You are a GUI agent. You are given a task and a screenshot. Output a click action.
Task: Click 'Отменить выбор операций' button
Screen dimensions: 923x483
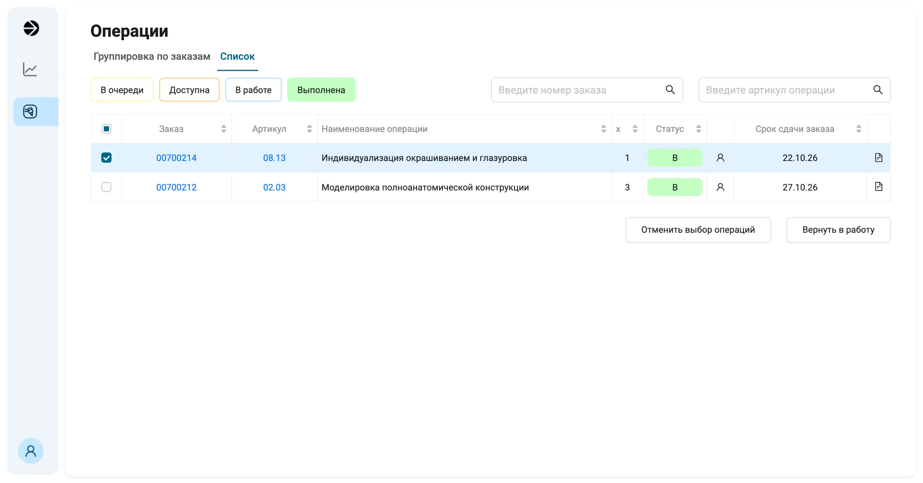pos(698,230)
